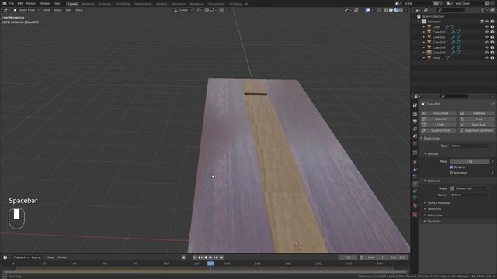497x279 pixels.
Task: Open the Texture properties tab icon
Action: pos(415,215)
